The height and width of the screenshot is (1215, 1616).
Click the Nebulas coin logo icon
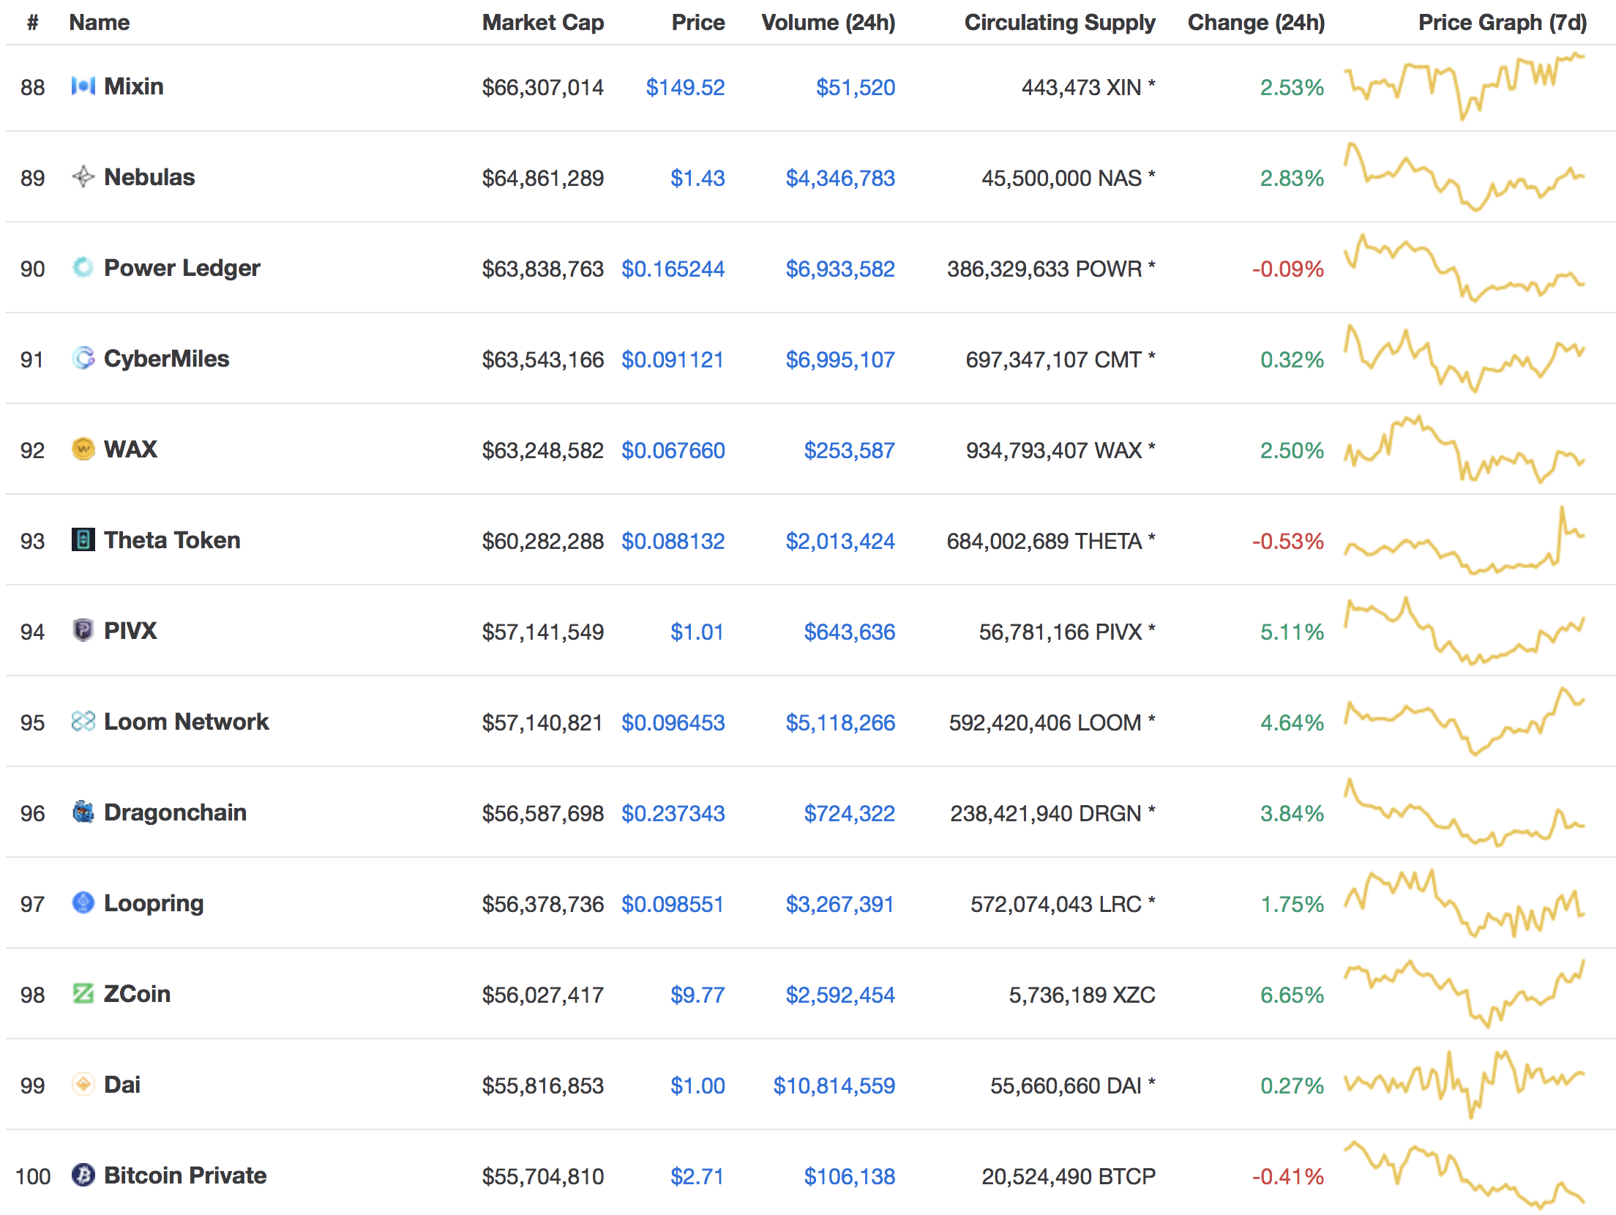click(83, 177)
